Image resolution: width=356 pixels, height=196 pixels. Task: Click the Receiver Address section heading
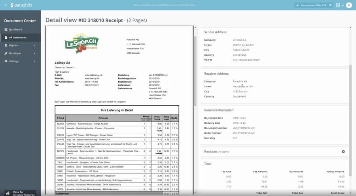(216, 73)
